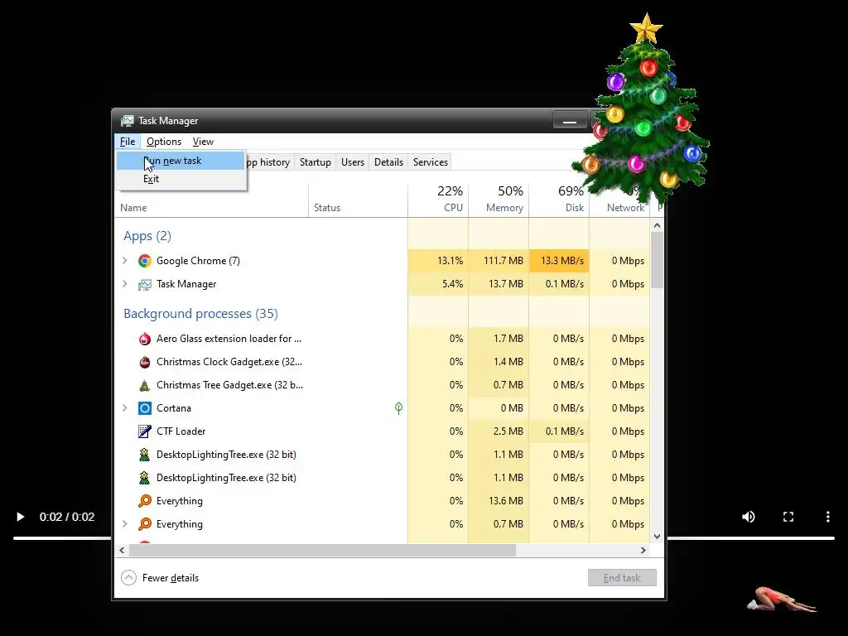Screen dimensions: 848x636
Task: Switch to the Services tab
Action: [431, 162]
